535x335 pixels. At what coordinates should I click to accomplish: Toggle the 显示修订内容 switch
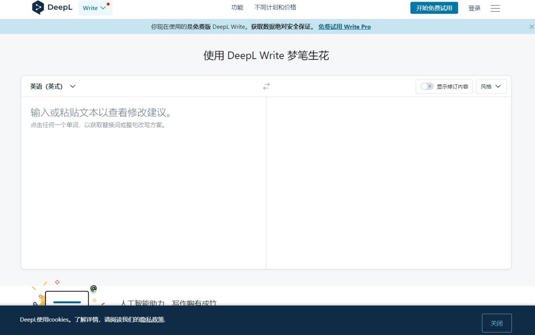pos(427,86)
